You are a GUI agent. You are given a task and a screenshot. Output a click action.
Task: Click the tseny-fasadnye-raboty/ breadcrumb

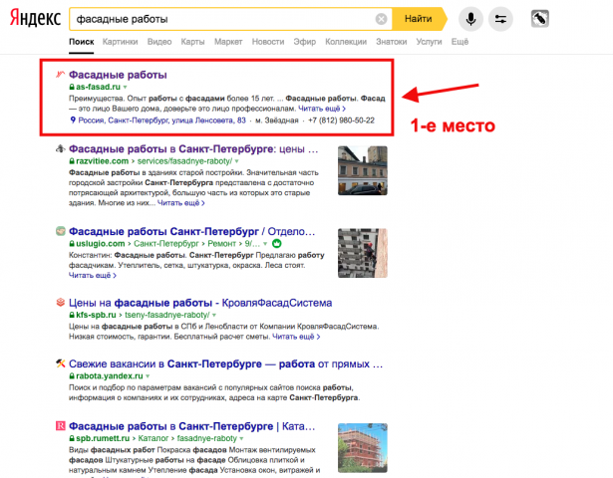click(166, 315)
